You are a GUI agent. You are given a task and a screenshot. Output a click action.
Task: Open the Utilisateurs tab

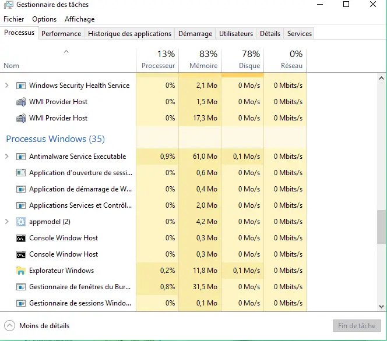236,34
